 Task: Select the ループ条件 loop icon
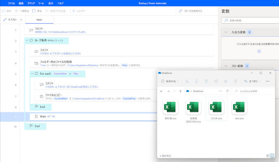pyautogui.click(x=31, y=40)
